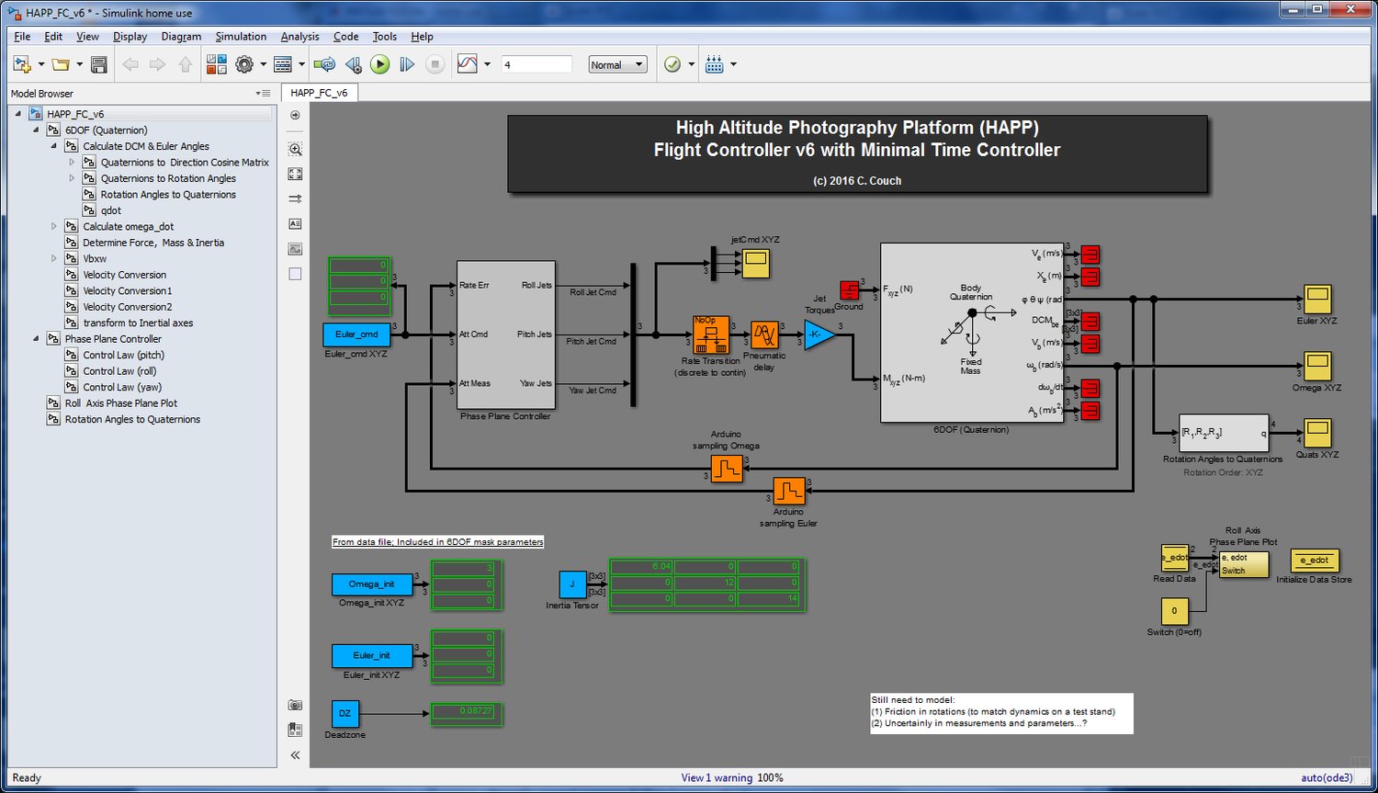Open the simulation mode Normal dropdown

point(617,64)
